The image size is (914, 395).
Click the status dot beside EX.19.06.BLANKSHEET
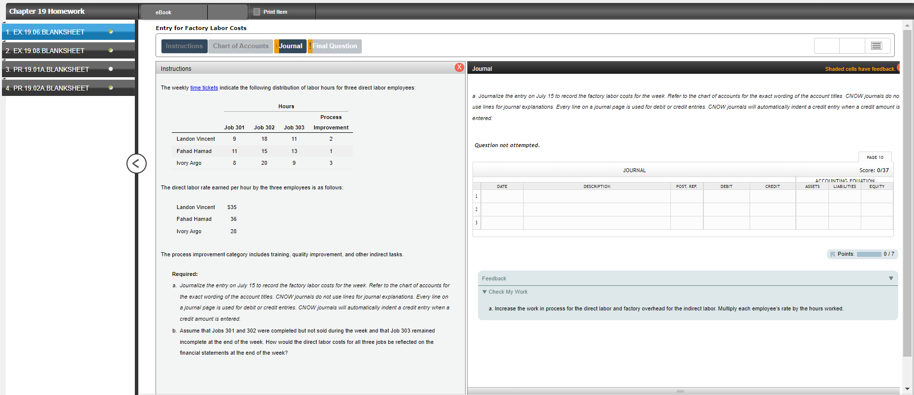pyautogui.click(x=111, y=32)
